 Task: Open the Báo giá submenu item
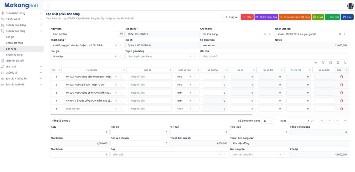tap(10, 37)
